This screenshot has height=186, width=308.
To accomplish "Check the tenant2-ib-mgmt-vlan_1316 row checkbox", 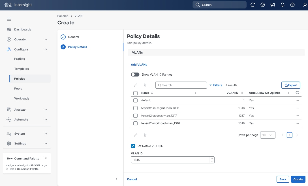I will pos(135,108).
